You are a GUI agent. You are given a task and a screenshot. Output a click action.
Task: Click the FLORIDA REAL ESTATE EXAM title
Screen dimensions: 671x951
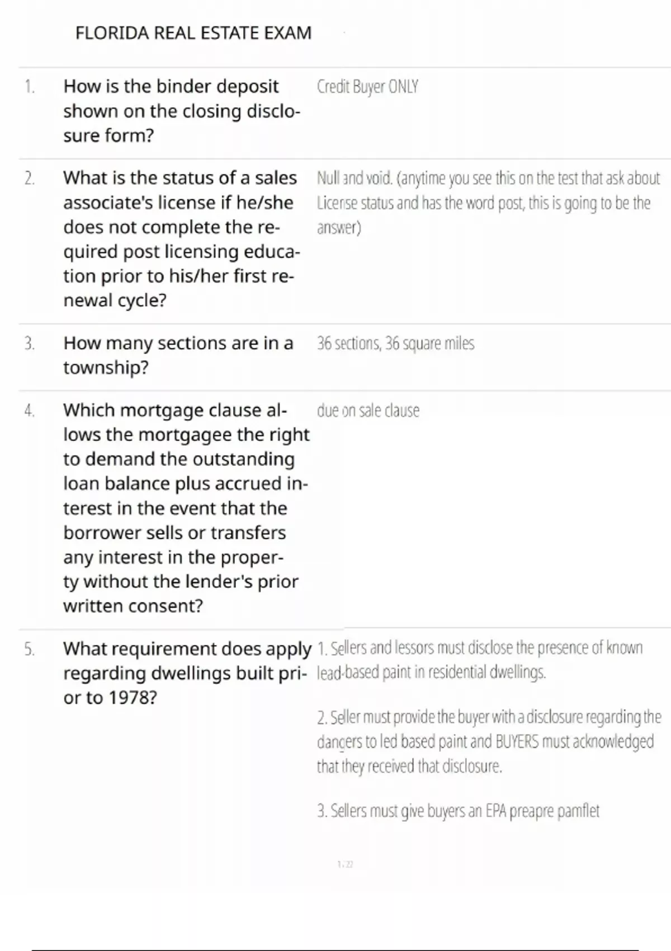click(193, 34)
